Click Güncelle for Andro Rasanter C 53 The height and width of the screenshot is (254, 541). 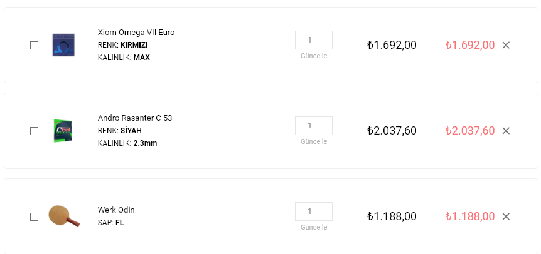pos(314,141)
